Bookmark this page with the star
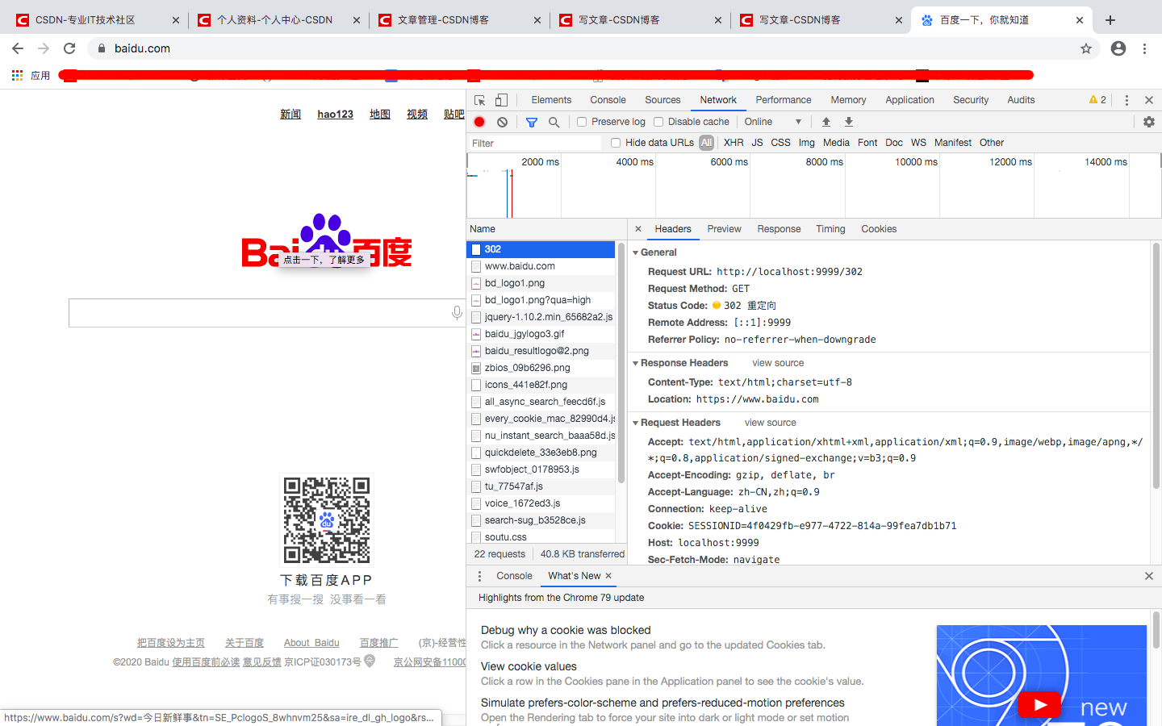This screenshot has width=1162, height=726. tap(1086, 48)
